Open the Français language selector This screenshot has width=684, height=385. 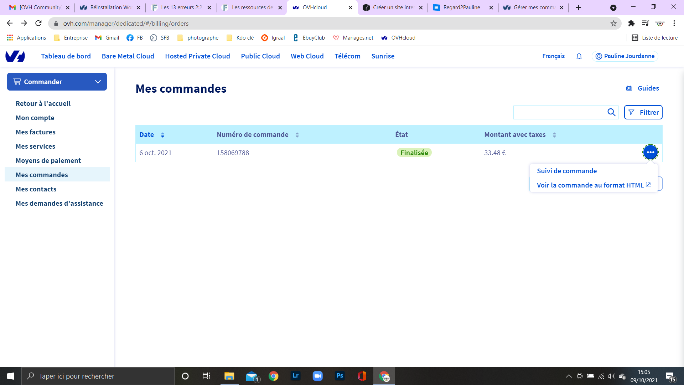553,56
